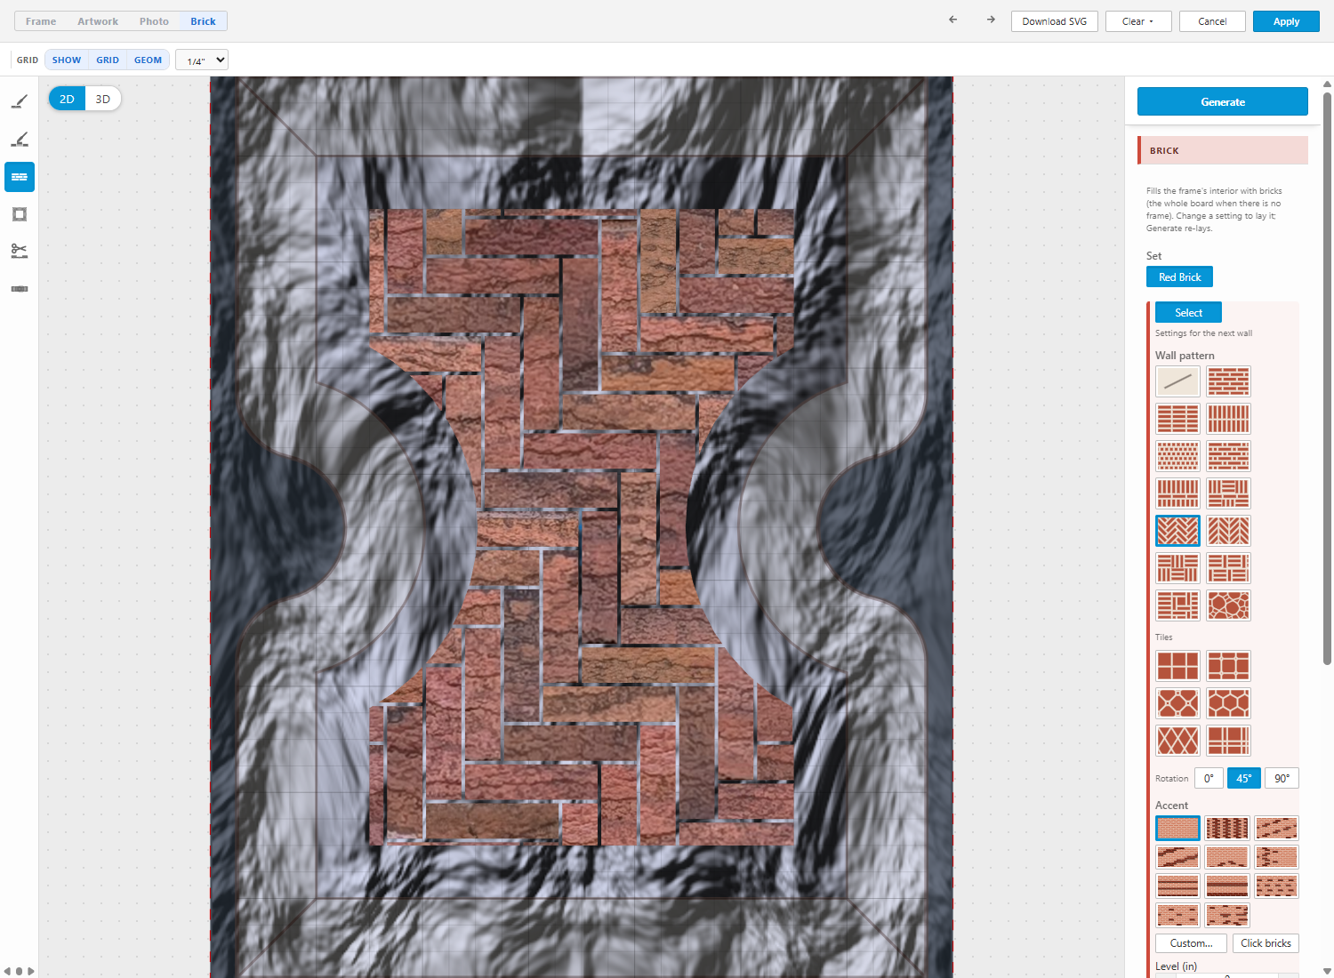Choose the scissors cut tool
Screen dimensions: 1334x978
tap(20, 252)
